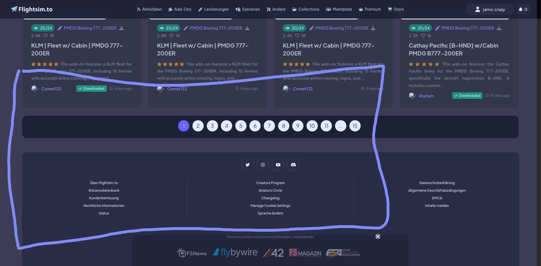Open Sprache ändern footer link

270,213
